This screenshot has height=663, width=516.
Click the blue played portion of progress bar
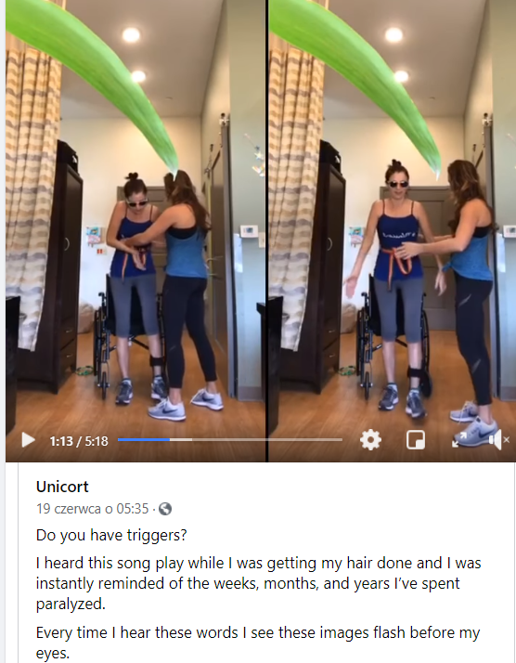pyautogui.click(x=144, y=440)
